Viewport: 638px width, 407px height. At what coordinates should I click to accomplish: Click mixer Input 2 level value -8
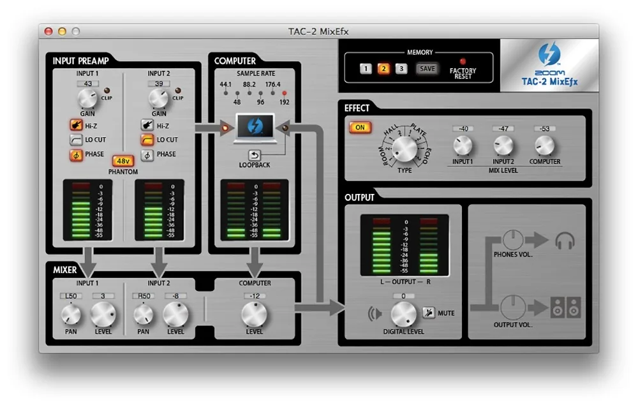176,296
